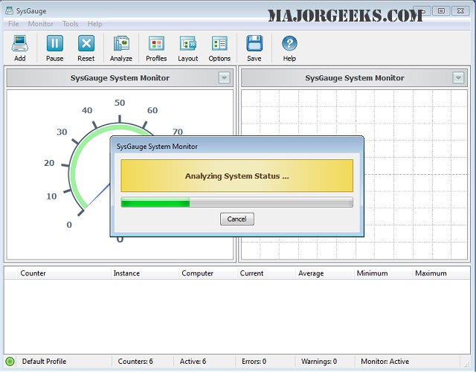Click the gauge's 20 scale label
Viewport: 476px width, 372px height.
pos(49,163)
